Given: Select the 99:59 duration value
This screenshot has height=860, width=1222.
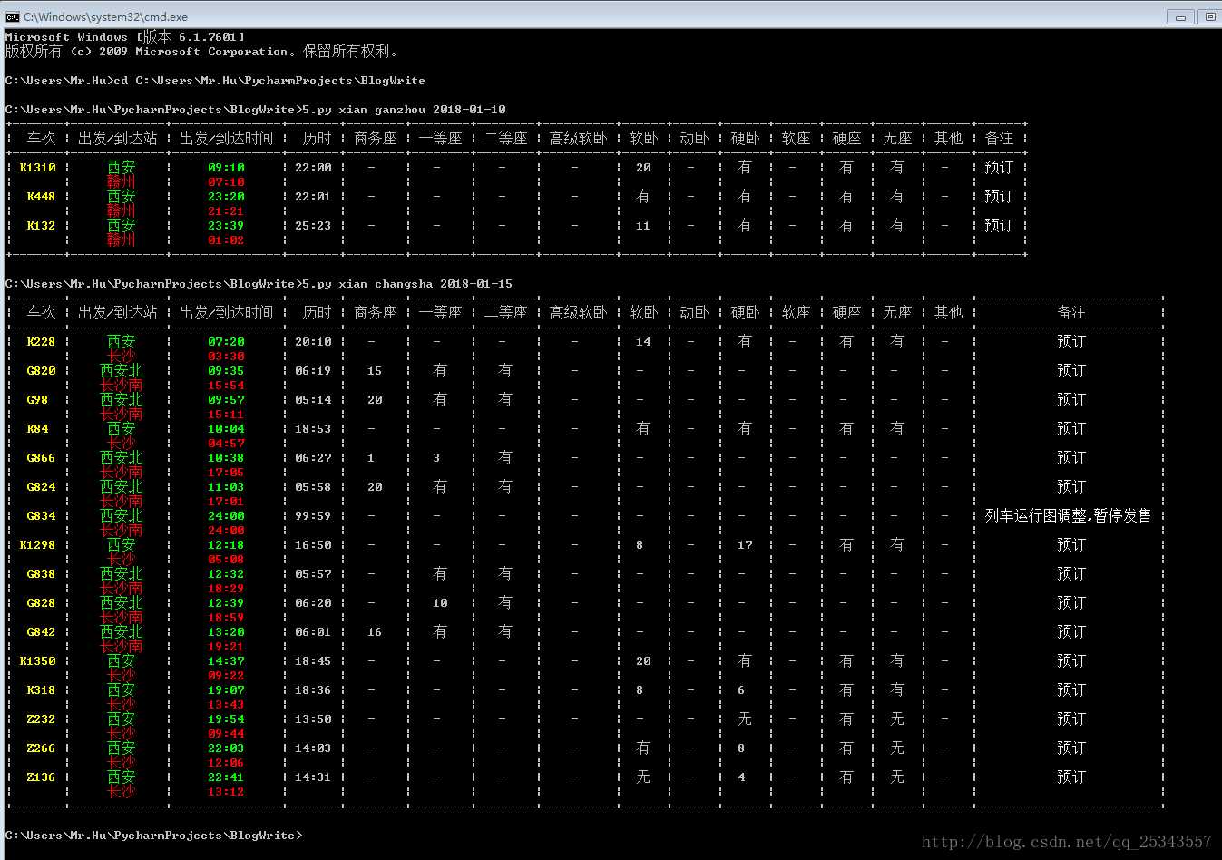Looking at the screenshot, I should [x=313, y=516].
